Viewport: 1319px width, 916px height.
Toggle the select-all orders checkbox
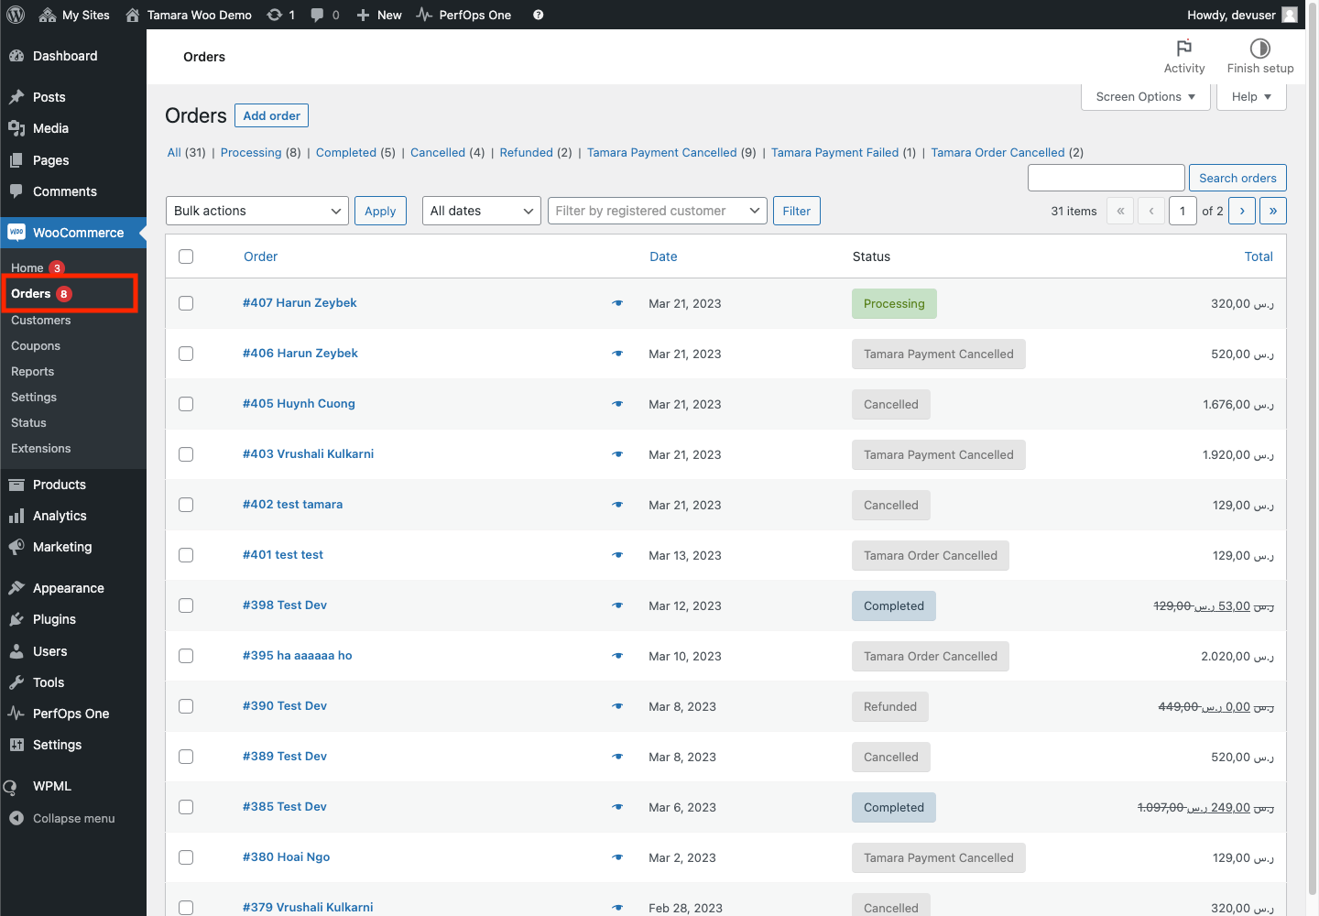pyautogui.click(x=186, y=256)
